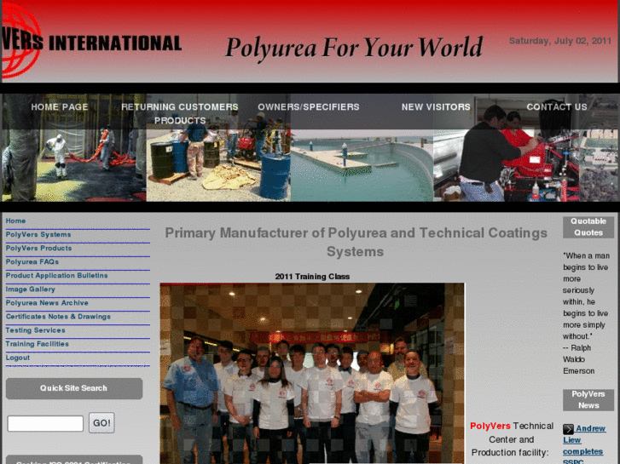620x464 pixels.
Task: Click the date Saturday, July 02, 2011
Action: tap(560, 41)
